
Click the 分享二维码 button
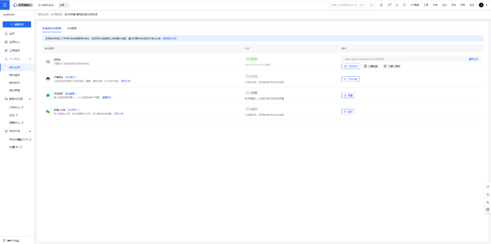point(392,66)
